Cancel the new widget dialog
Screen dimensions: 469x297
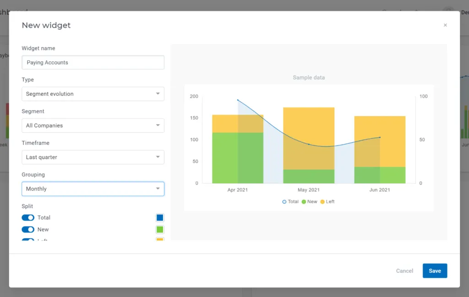[x=404, y=271]
